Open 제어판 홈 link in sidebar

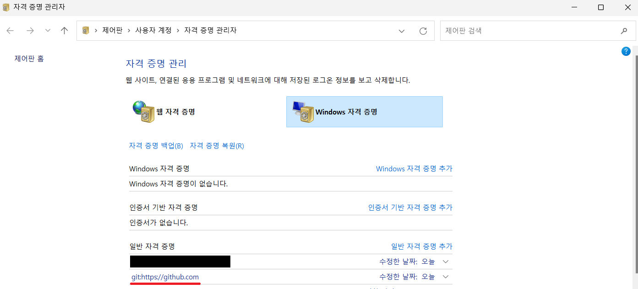[29, 59]
